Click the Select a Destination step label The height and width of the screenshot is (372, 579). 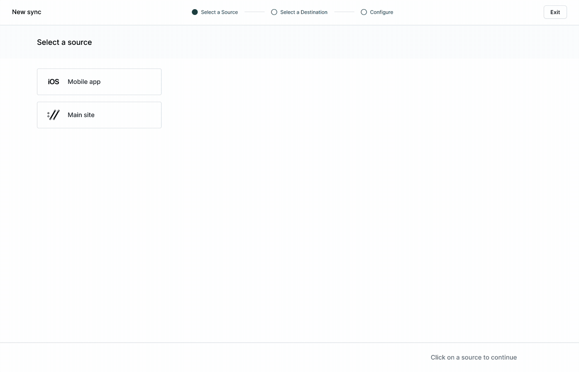[303, 12]
